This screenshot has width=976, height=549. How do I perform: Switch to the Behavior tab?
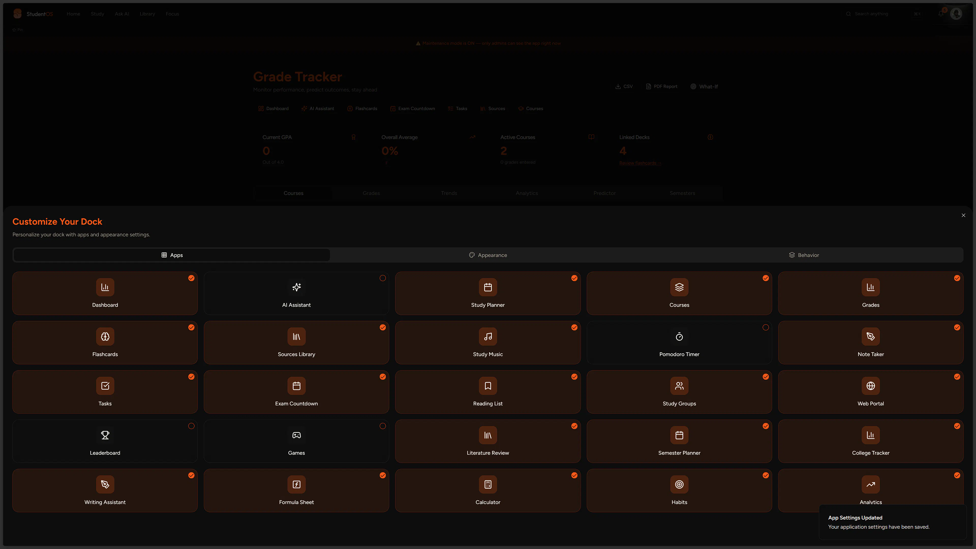(804, 255)
